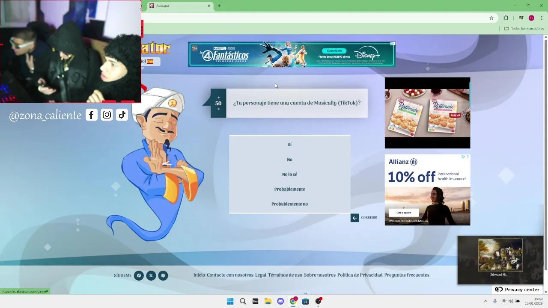Open File Explorer from the taskbar
This screenshot has height=308, width=548.
click(x=268, y=301)
